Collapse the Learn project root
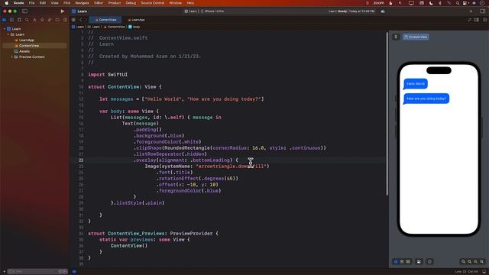The width and height of the screenshot is (489, 275). tap(5, 29)
